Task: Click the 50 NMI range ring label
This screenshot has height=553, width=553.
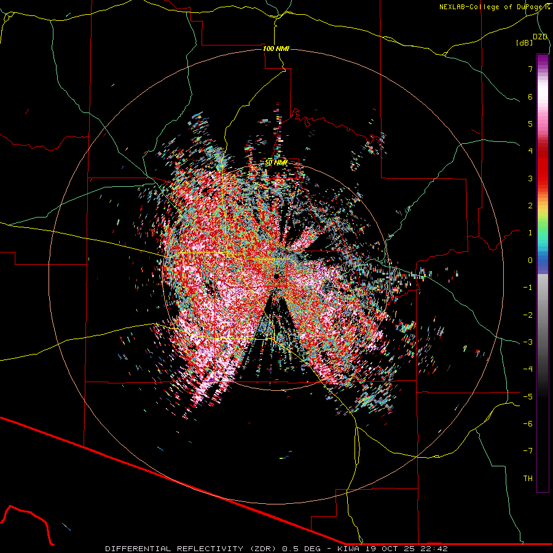Action: tap(276, 163)
